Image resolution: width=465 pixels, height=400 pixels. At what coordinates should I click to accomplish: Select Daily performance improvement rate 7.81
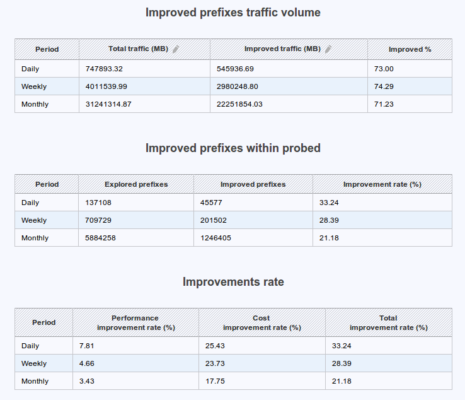point(86,346)
